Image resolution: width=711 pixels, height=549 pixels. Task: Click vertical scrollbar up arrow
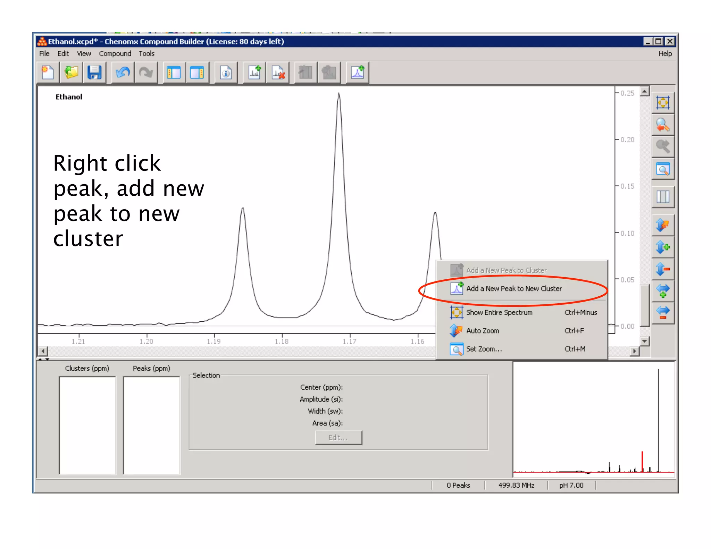pyautogui.click(x=645, y=92)
